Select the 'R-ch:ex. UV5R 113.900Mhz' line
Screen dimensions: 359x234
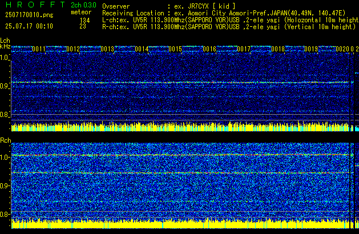click(x=229, y=27)
